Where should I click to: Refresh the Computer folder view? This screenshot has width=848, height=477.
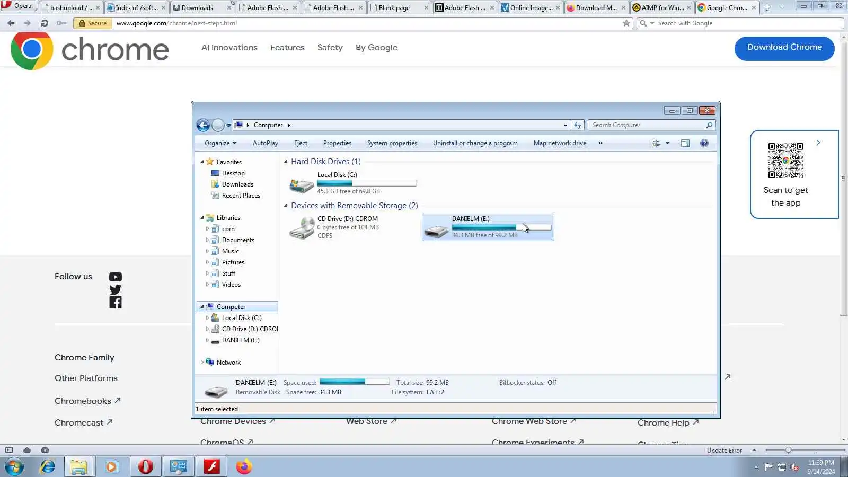point(578,125)
